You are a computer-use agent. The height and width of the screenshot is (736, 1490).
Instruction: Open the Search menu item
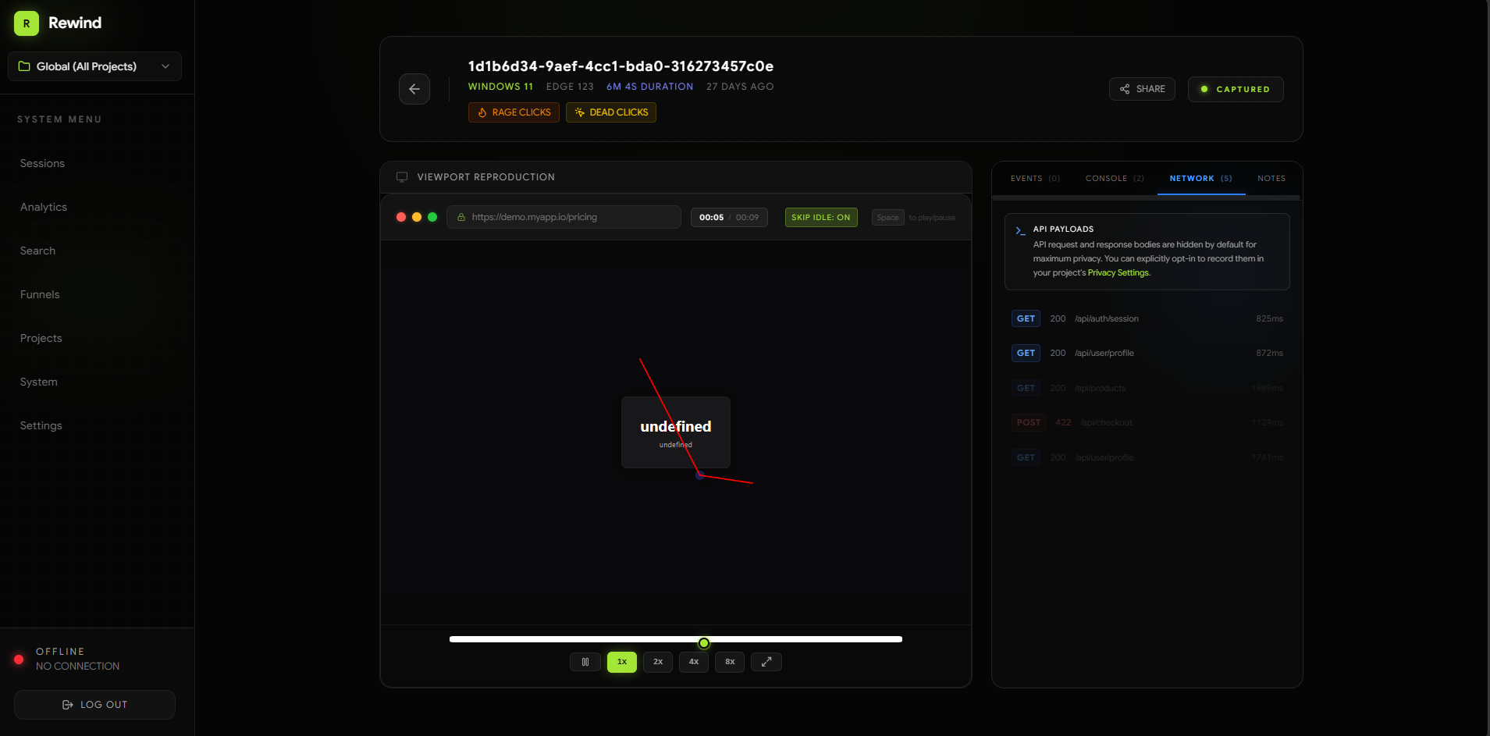[37, 251]
